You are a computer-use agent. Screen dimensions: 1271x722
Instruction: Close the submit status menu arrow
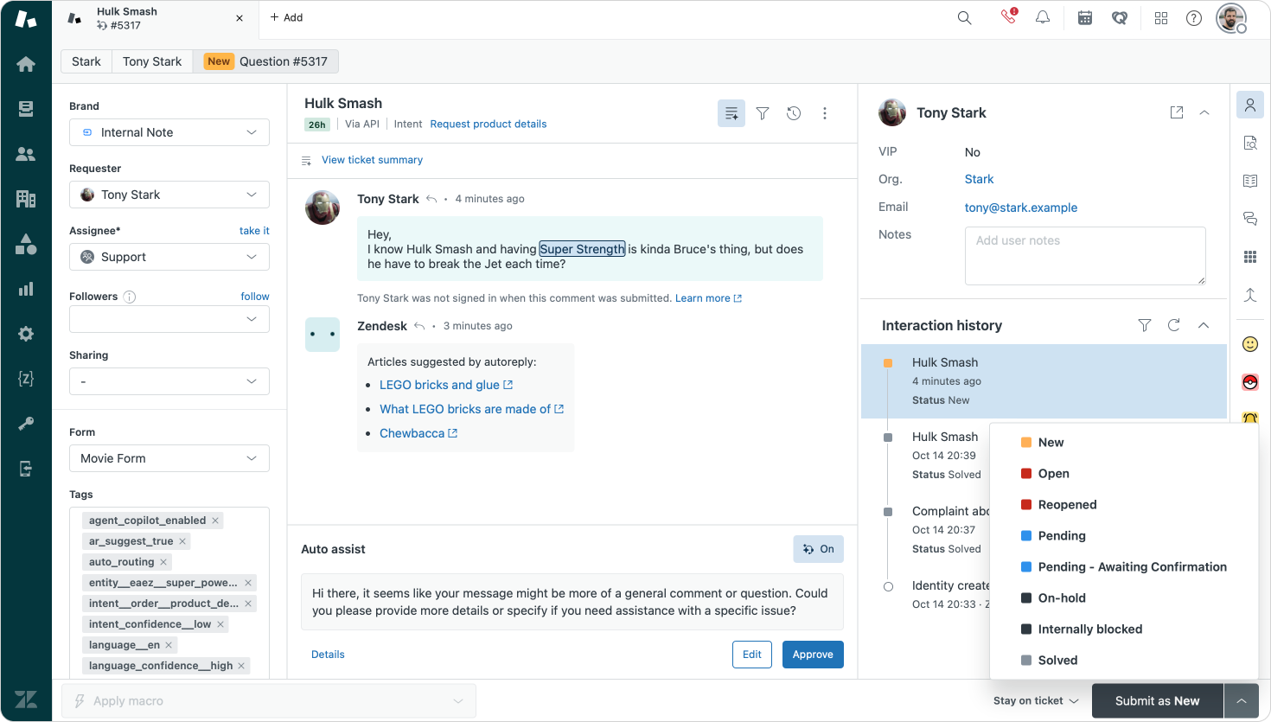click(1242, 701)
